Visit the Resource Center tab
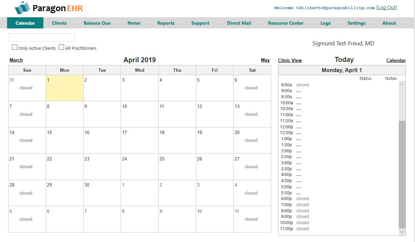The width and height of the screenshot is (415, 242). pyautogui.click(x=285, y=23)
